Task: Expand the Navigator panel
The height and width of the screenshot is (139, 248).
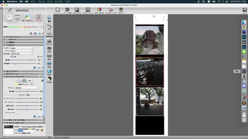Action: [x=5, y=39]
